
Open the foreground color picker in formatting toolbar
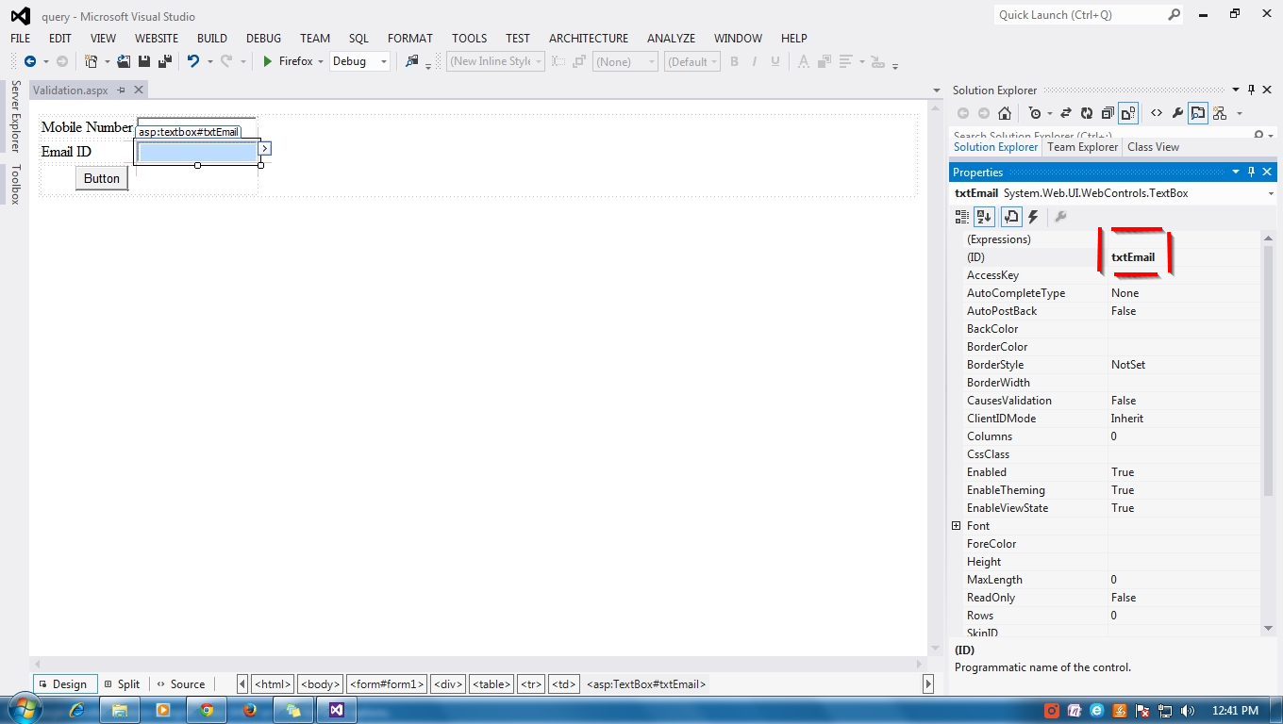pos(803,61)
